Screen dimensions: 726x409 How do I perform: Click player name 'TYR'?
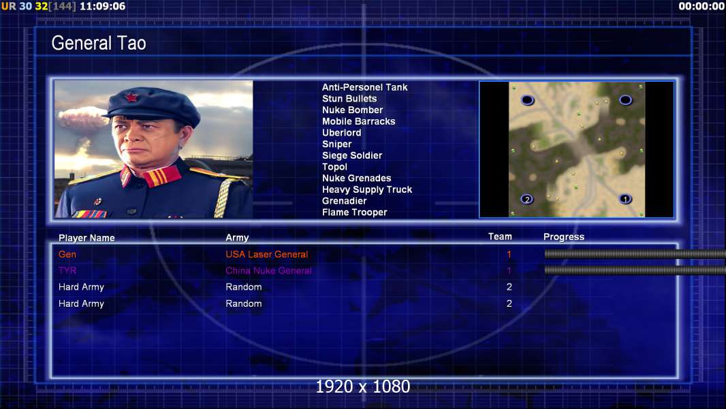click(x=67, y=271)
